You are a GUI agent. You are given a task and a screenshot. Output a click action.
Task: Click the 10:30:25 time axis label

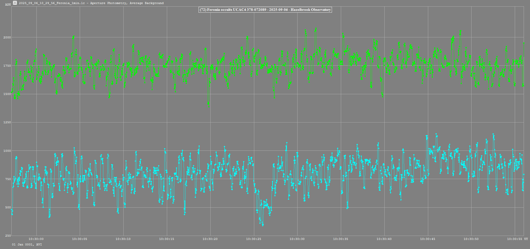(x=254, y=239)
